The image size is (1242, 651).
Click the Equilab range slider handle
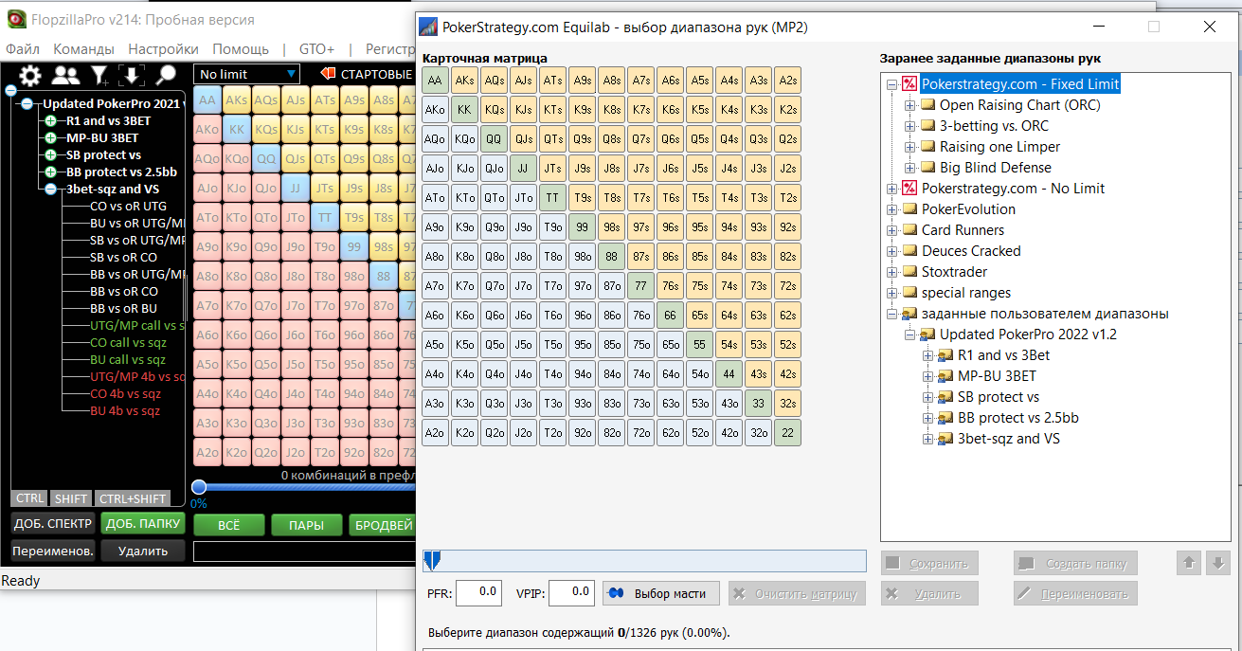tap(432, 561)
